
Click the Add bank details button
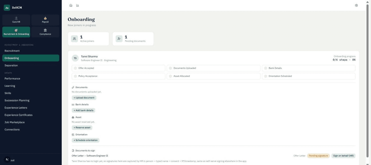[83, 110]
